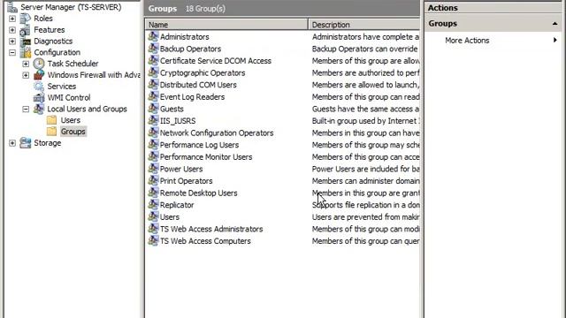Expand the Task Scheduler node
The width and height of the screenshot is (566, 318).
click(26, 64)
